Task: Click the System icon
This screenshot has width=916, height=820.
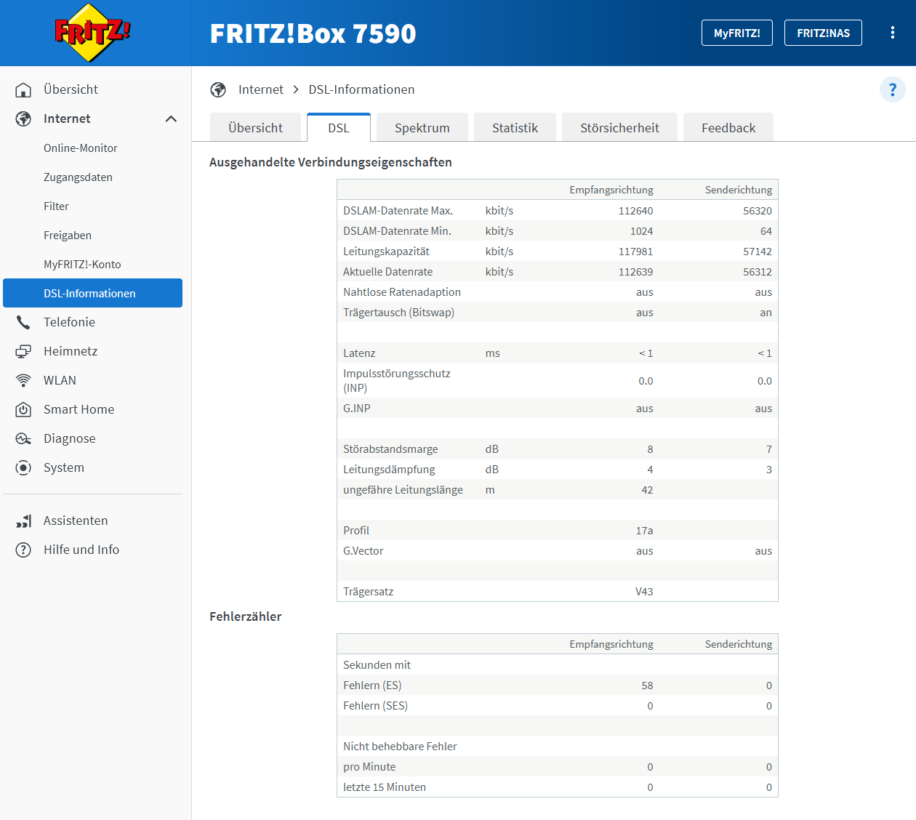Action: tap(23, 467)
